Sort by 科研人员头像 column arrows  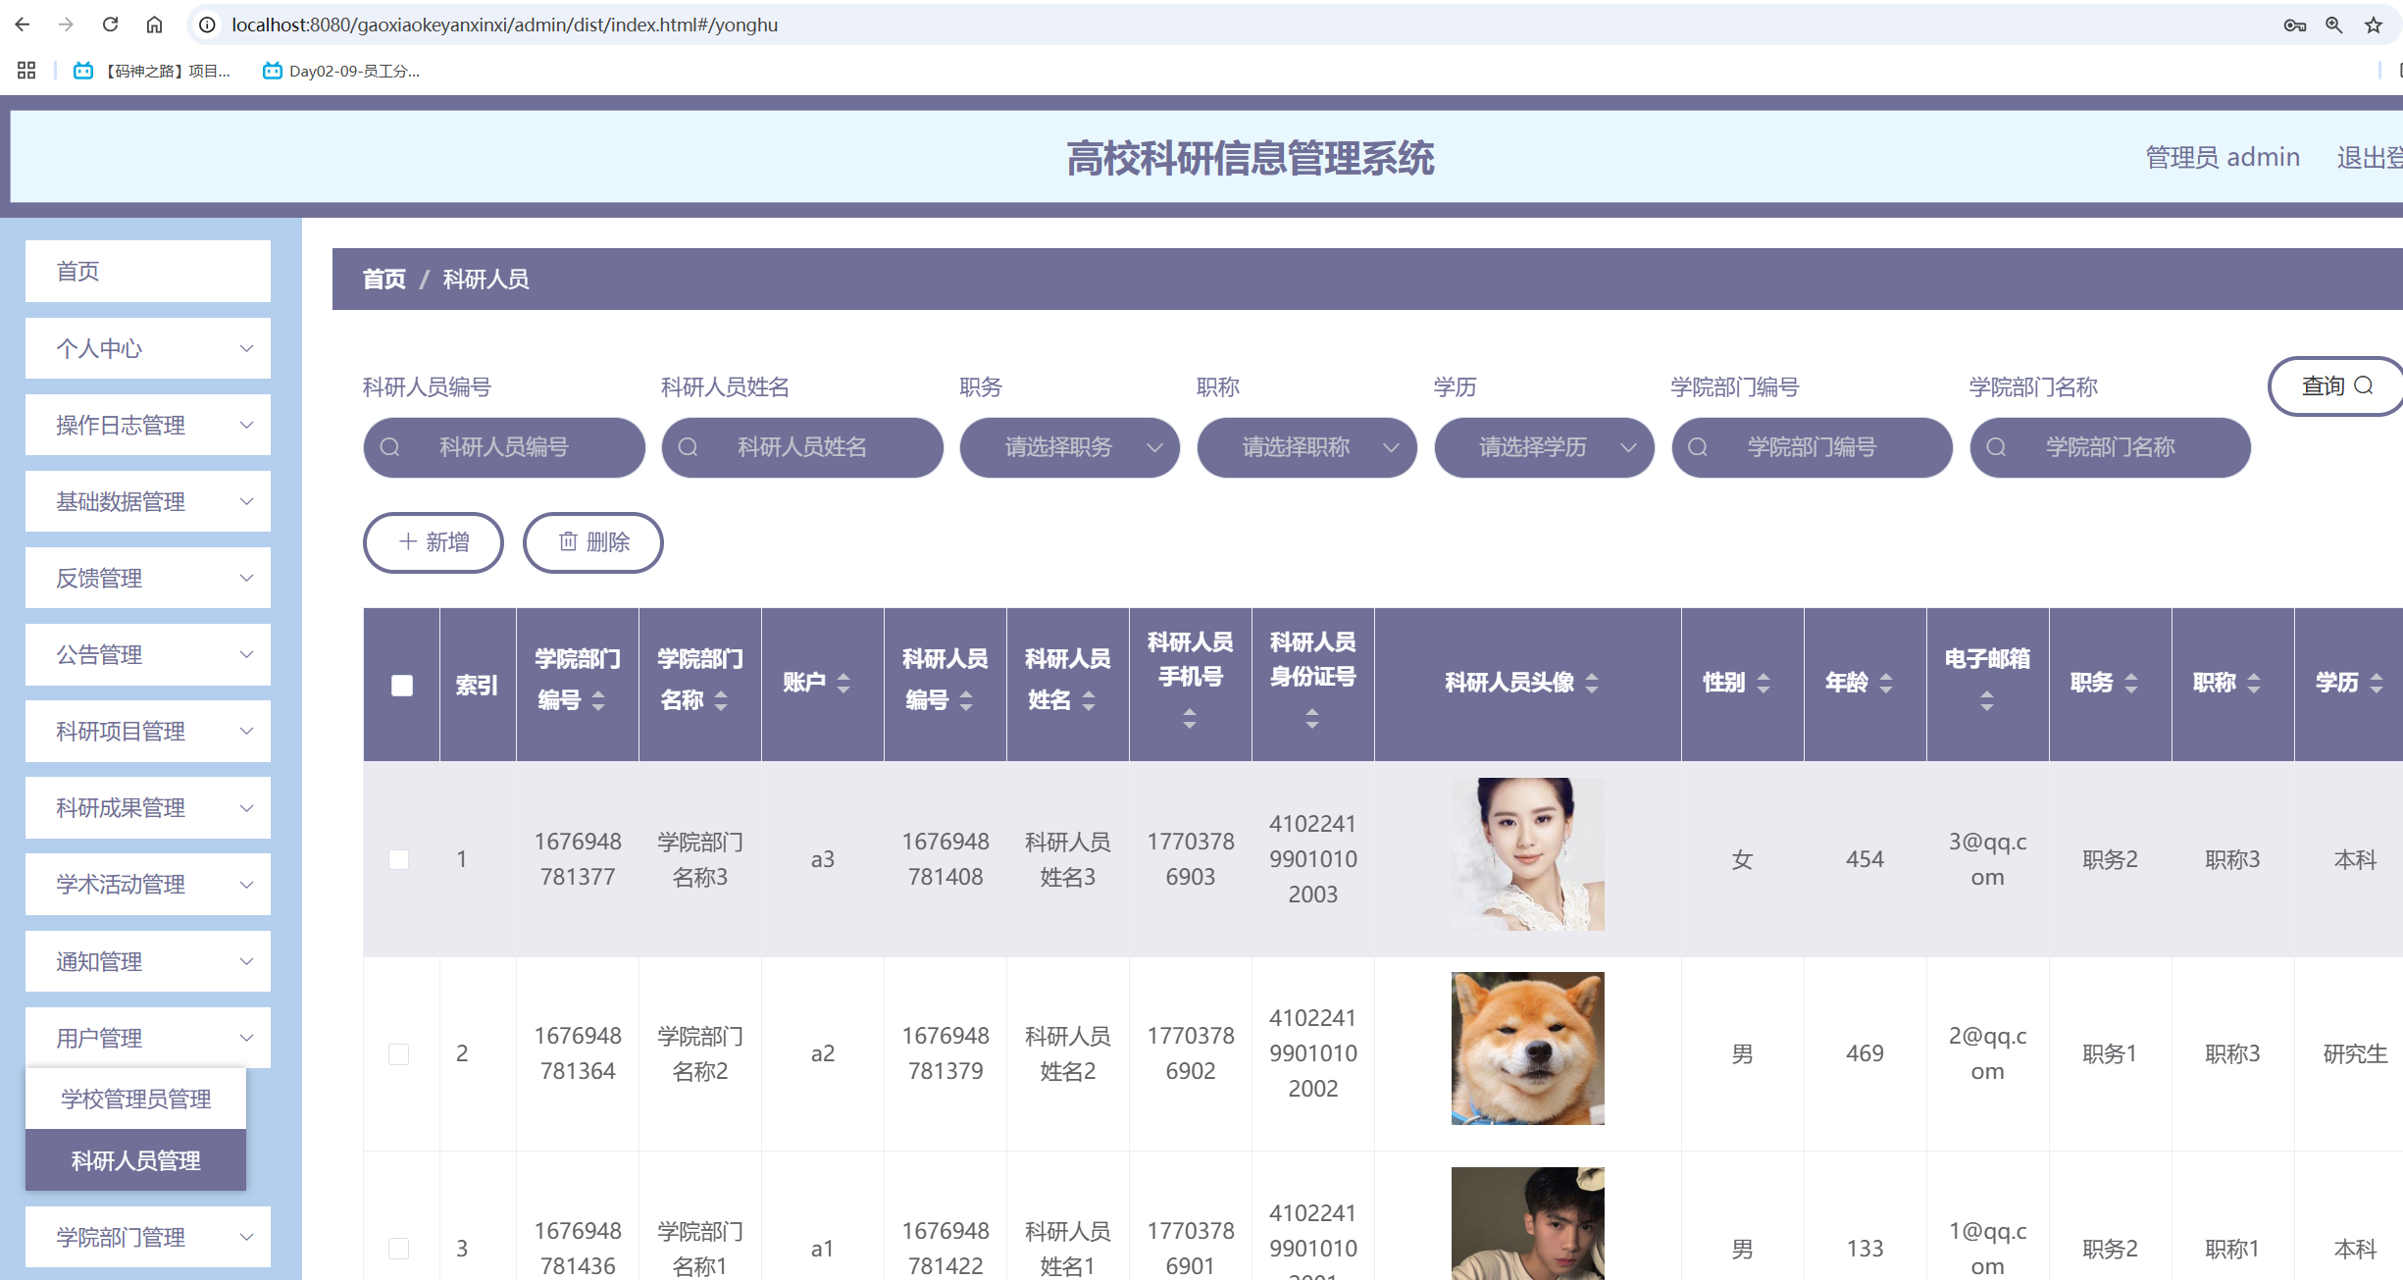click(x=1592, y=683)
